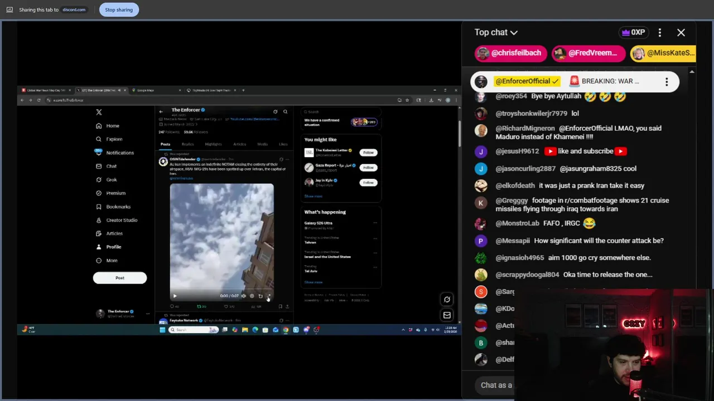Open Israel and the United States trend

pyautogui.click(x=327, y=257)
